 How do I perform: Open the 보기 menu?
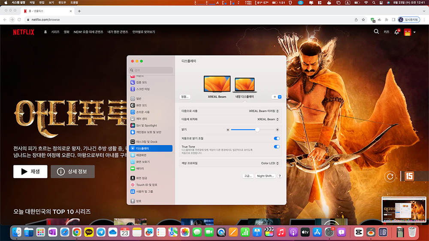(x=51, y=3)
